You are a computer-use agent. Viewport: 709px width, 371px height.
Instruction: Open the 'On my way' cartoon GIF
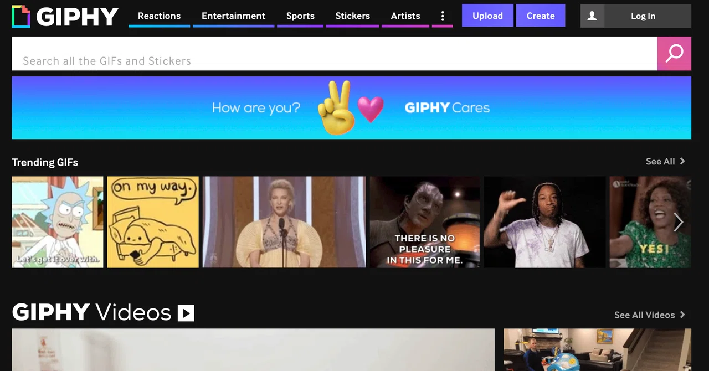click(x=153, y=222)
